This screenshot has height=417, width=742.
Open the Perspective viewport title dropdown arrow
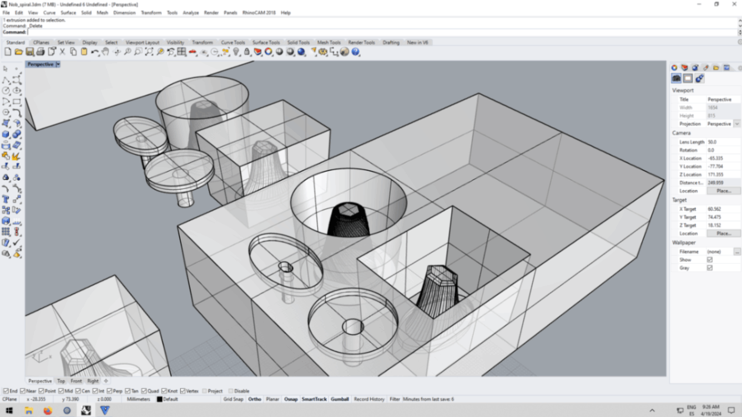(58, 64)
